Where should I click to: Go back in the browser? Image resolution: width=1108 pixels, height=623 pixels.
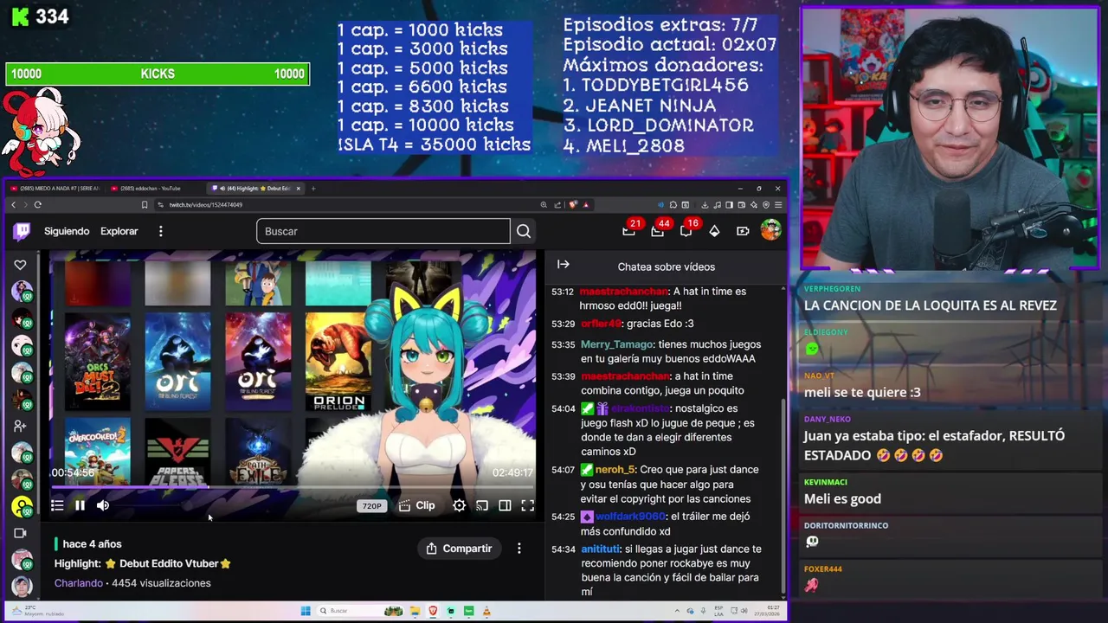pyautogui.click(x=13, y=205)
